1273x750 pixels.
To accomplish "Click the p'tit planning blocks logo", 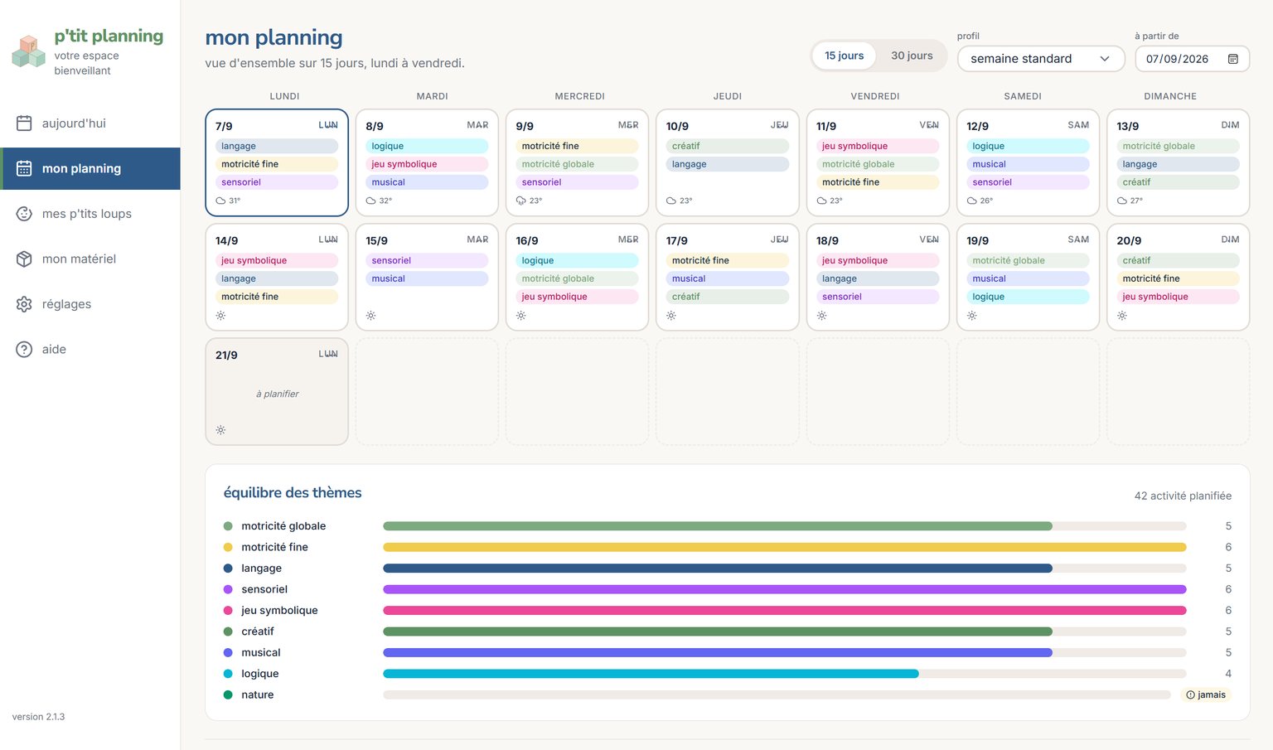I will coord(29,51).
